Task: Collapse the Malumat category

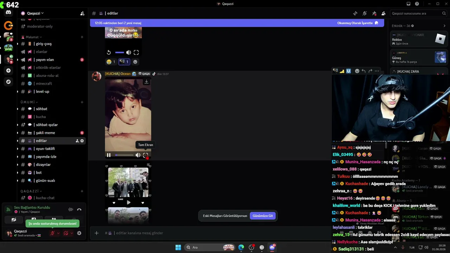Action: coord(34,37)
